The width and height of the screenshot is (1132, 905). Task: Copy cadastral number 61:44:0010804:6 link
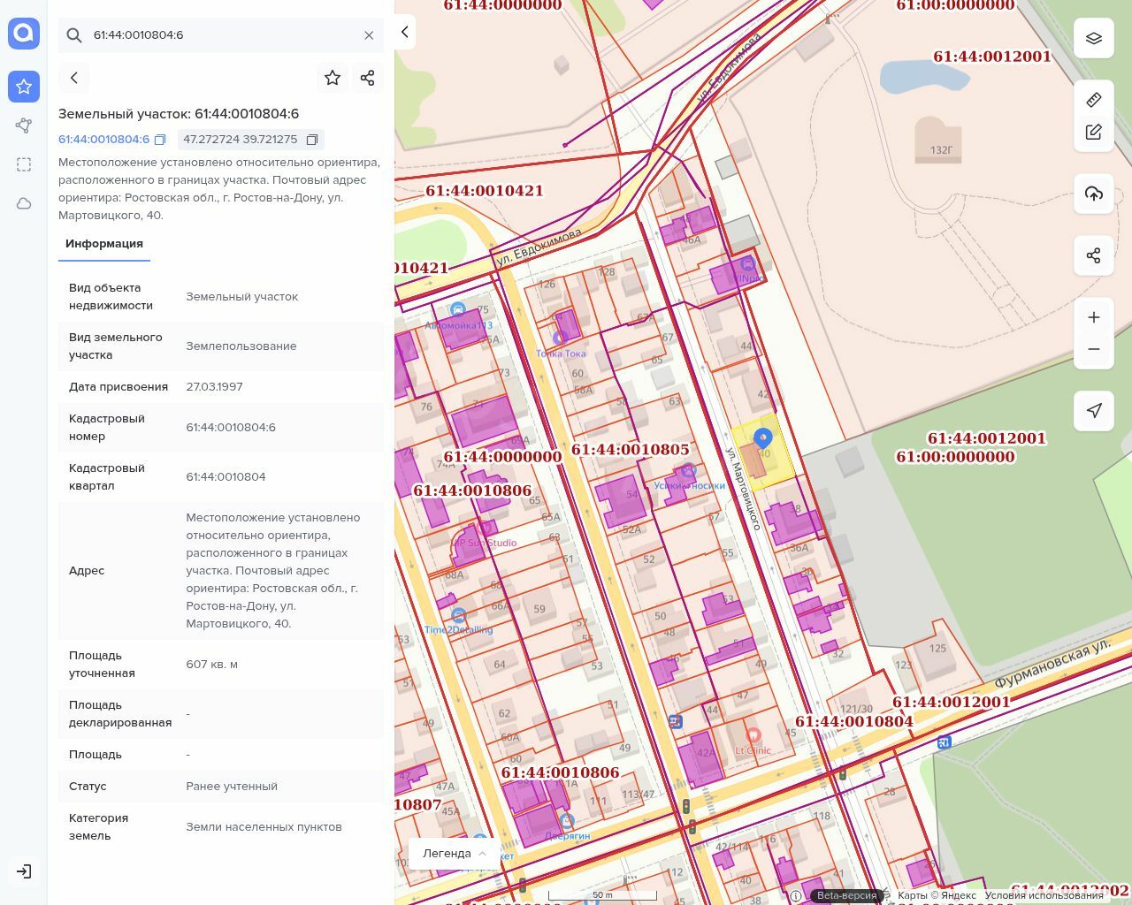point(160,140)
